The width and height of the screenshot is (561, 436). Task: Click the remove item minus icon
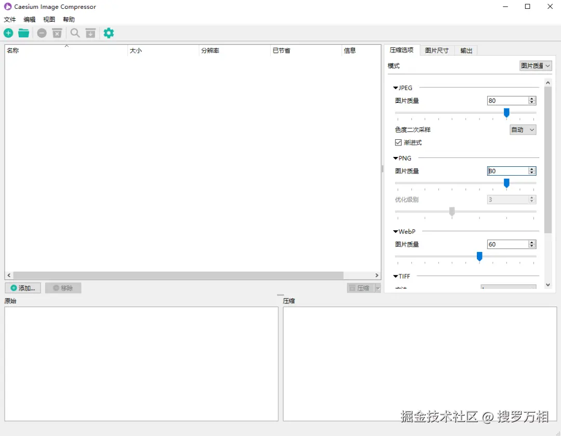[42, 33]
